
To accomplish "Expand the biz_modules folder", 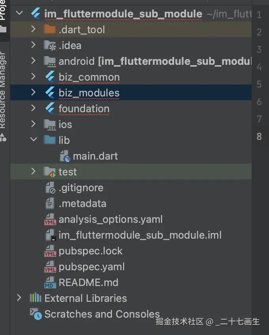I will pos(33,92).
